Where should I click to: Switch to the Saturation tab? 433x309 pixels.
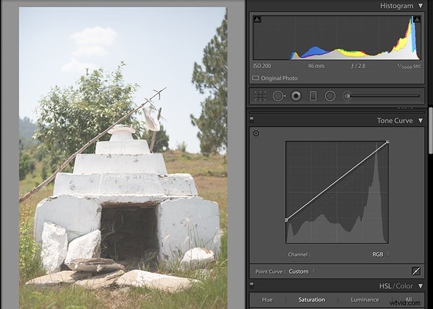[312, 300]
